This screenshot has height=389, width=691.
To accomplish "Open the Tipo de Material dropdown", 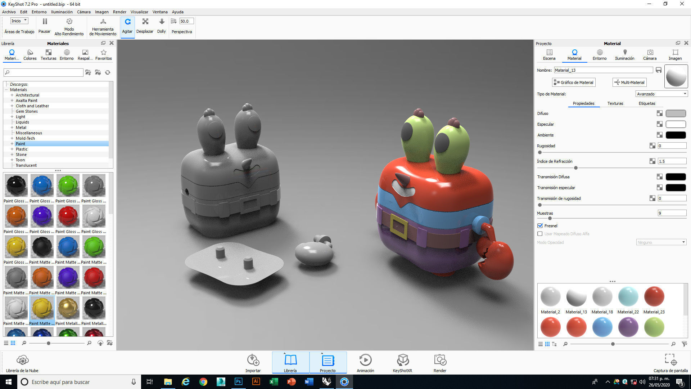I will tap(661, 94).
